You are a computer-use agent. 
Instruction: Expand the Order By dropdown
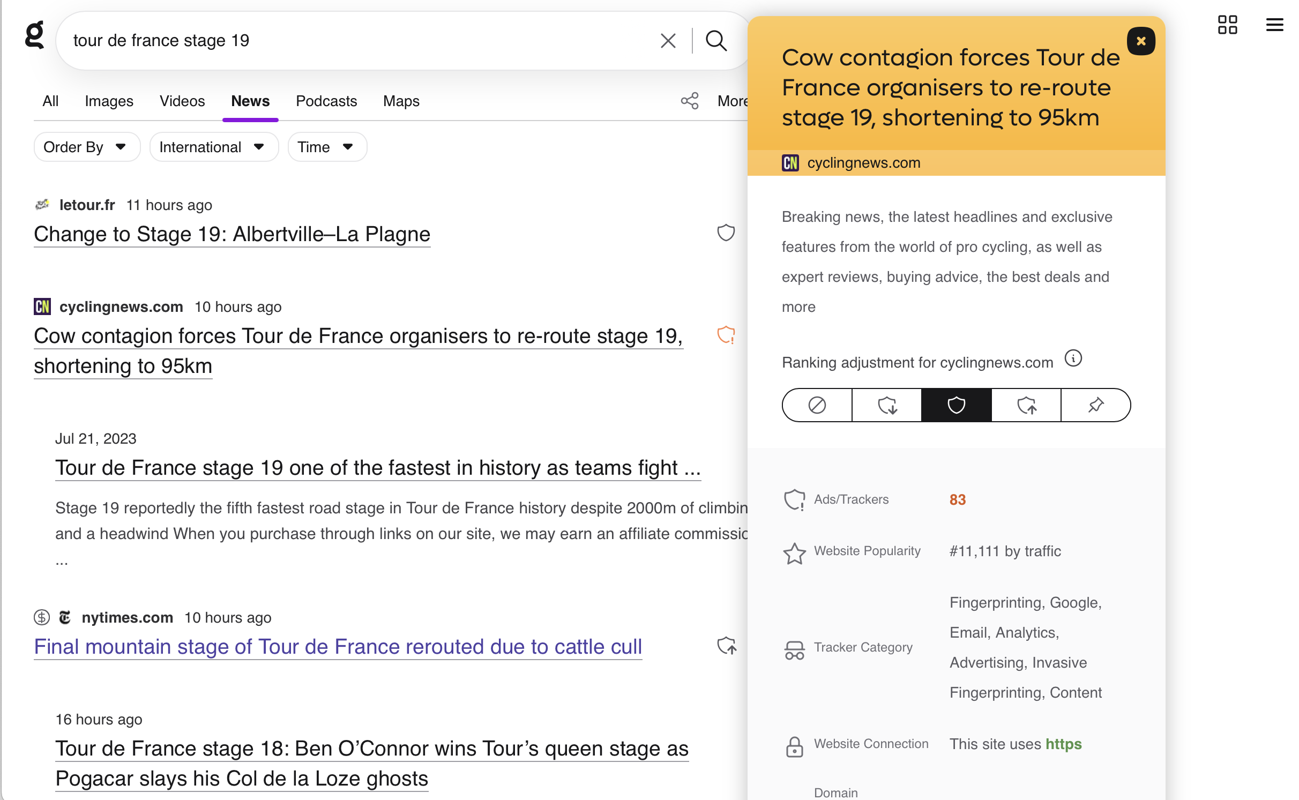point(86,147)
